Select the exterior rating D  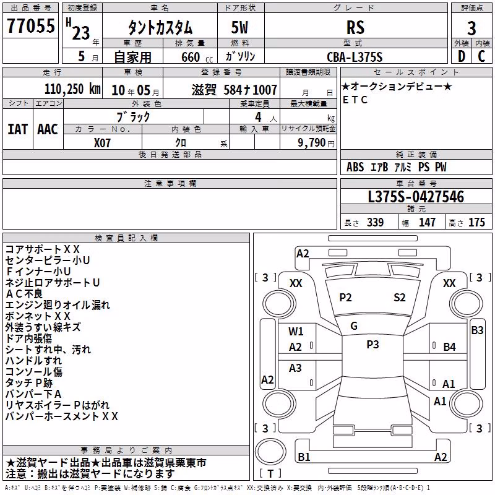[x=462, y=56]
